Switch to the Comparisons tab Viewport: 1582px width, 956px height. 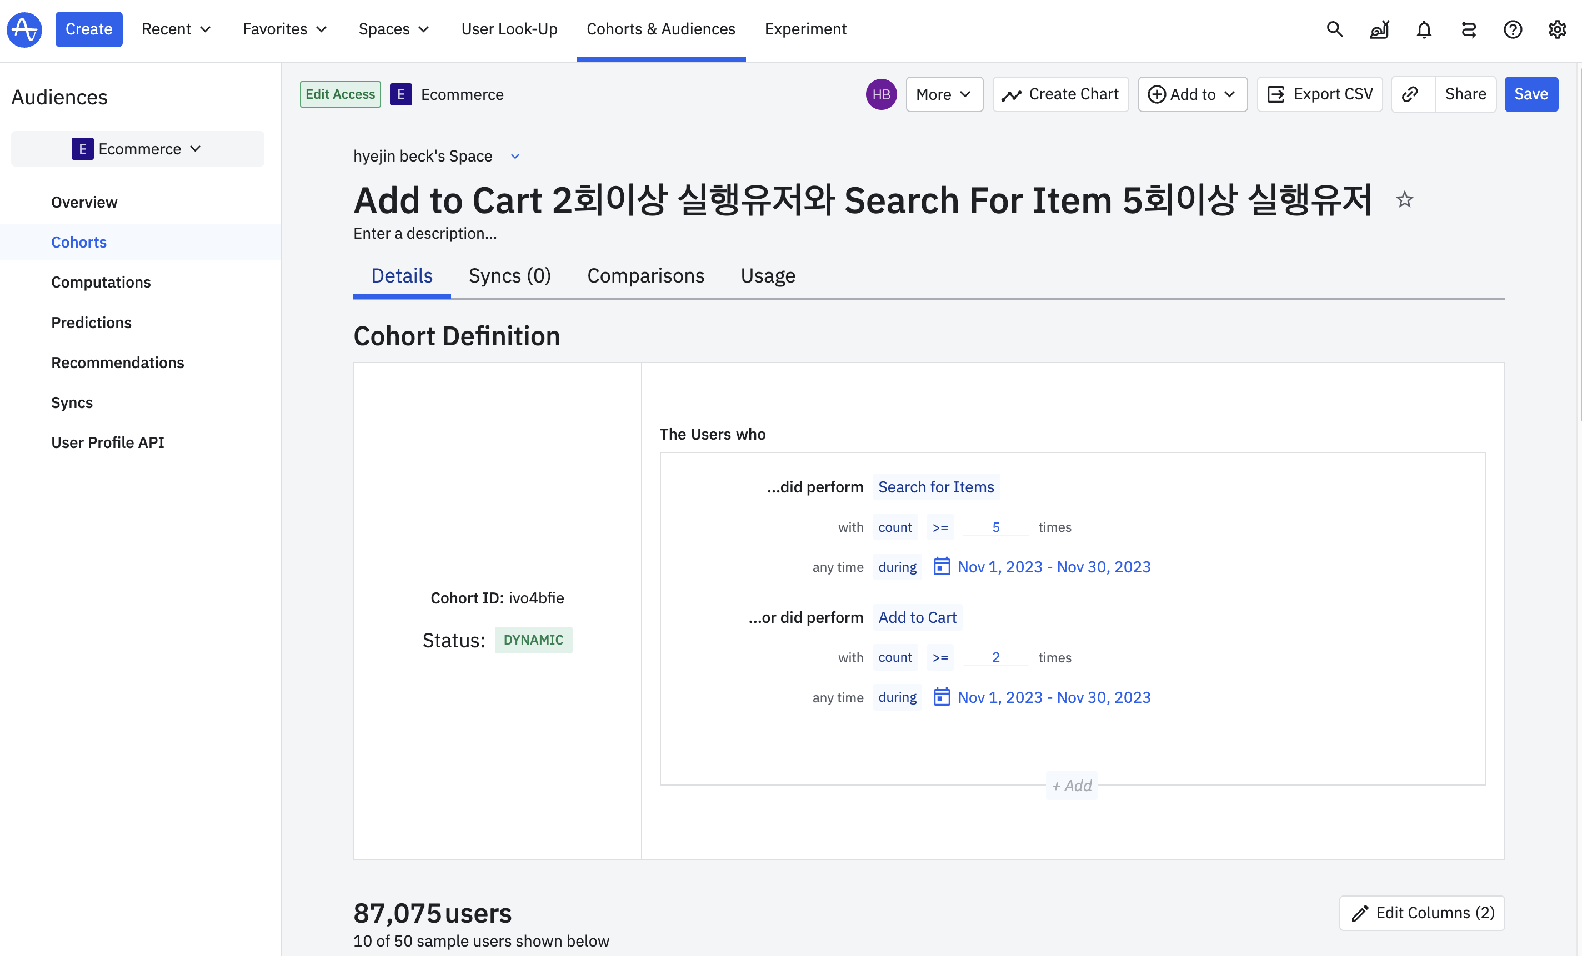point(645,276)
